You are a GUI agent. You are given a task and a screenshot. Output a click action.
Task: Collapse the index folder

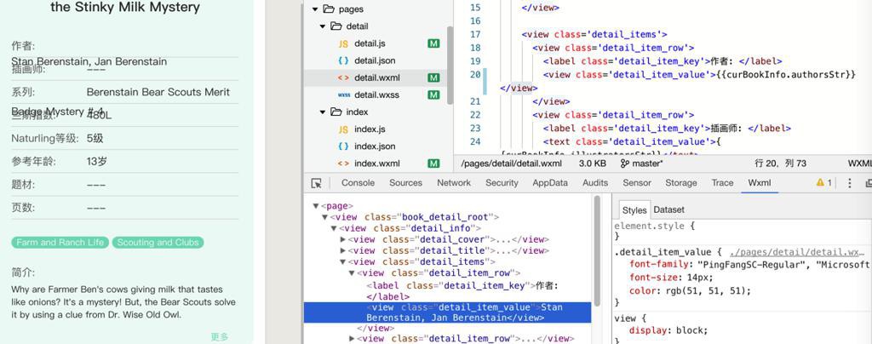[x=322, y=112]
